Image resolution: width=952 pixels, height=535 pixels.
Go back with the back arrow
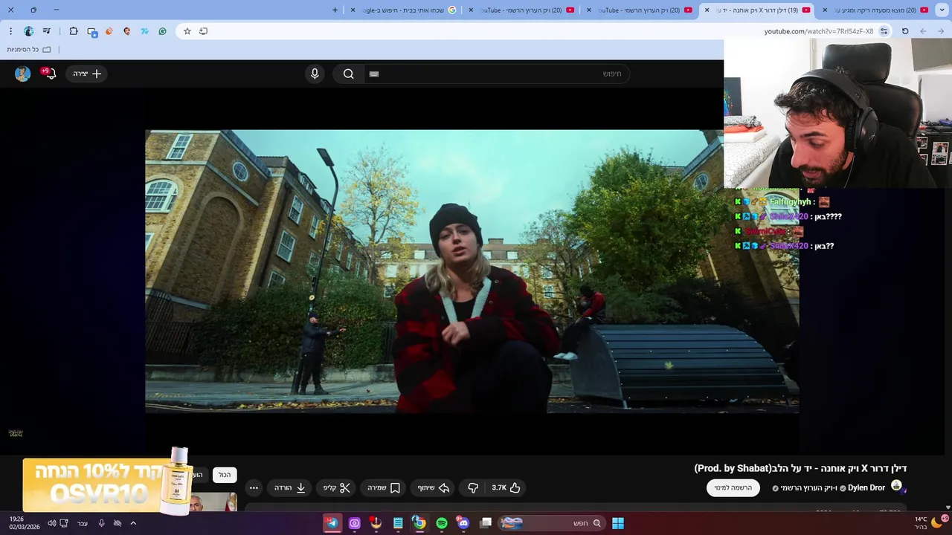coord(923,31)
